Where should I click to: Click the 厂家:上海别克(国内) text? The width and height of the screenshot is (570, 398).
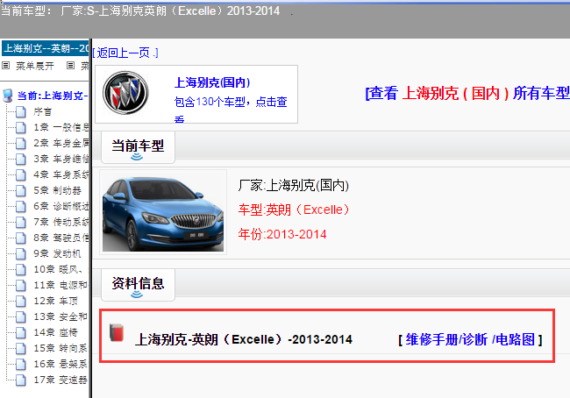click(x=294, y=185)
